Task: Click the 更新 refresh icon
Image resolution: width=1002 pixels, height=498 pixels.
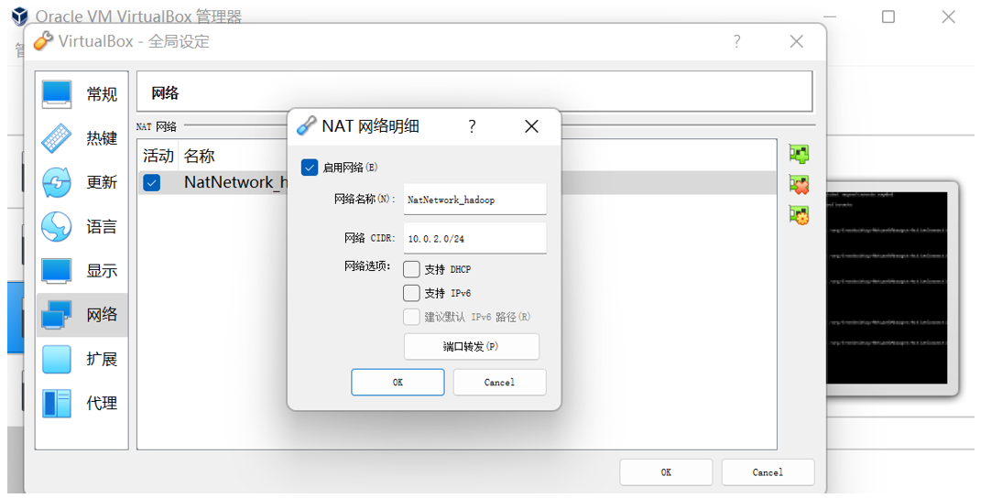Action: click(57, 182)
